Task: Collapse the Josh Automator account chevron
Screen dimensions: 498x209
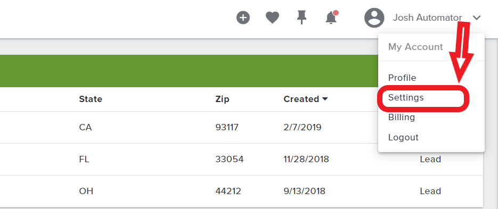Action: click(477, 18)
